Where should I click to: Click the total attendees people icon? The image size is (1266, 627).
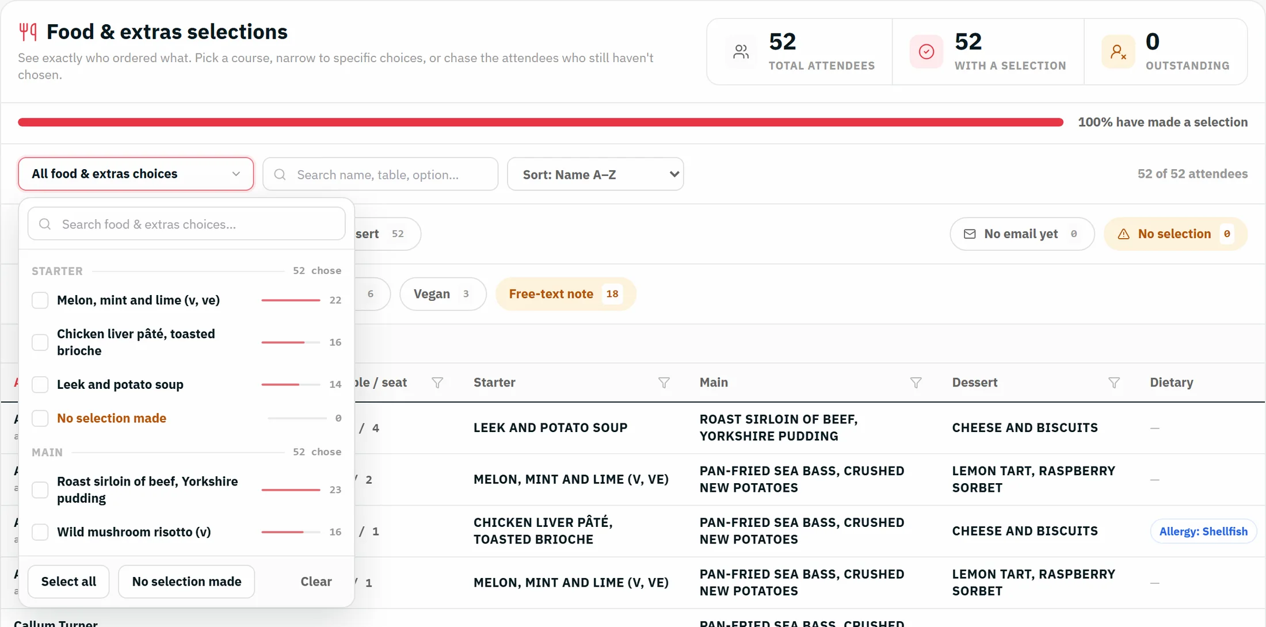click(x=741, y=52)
